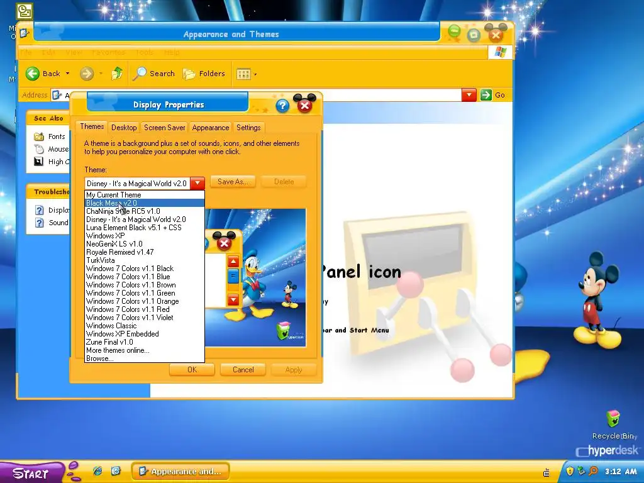Open the Views button dropdown arrow
The width and height of the screenshot is (644, 483).
pyautogui.click(x=255, y=74)
